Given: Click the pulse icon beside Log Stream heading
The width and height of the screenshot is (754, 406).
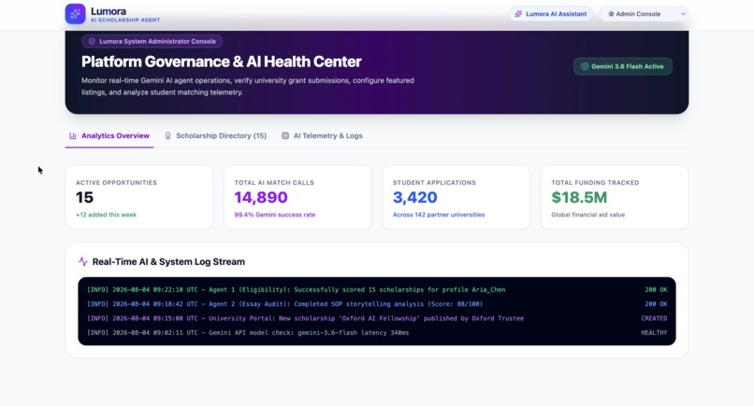Looking at the screenshot, I should coord(82,261).
